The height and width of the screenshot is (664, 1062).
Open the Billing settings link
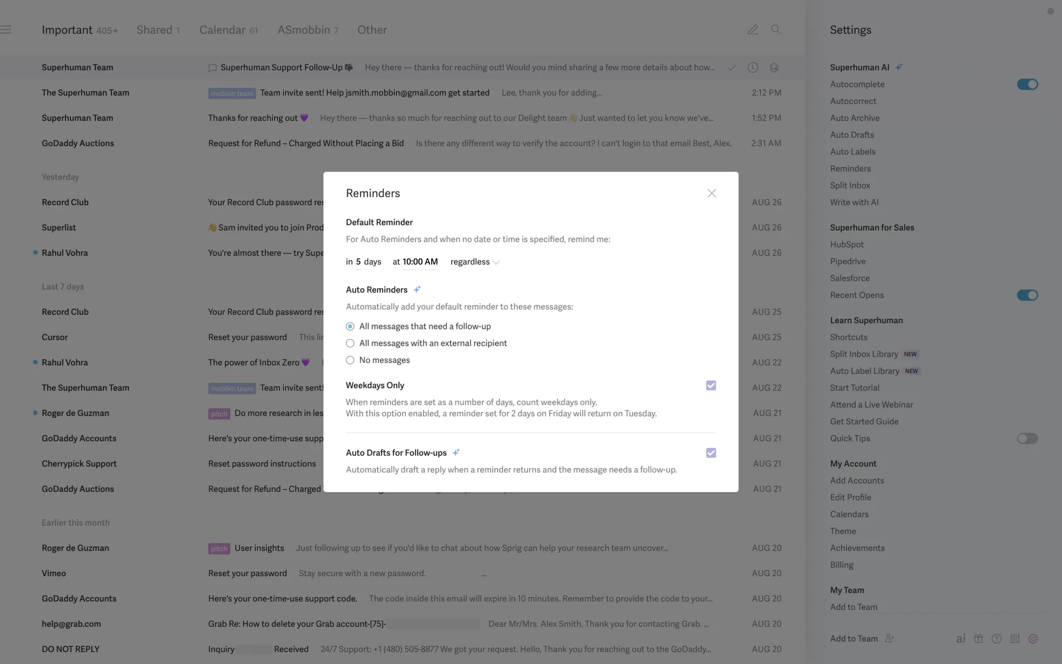tap(841, 565)
